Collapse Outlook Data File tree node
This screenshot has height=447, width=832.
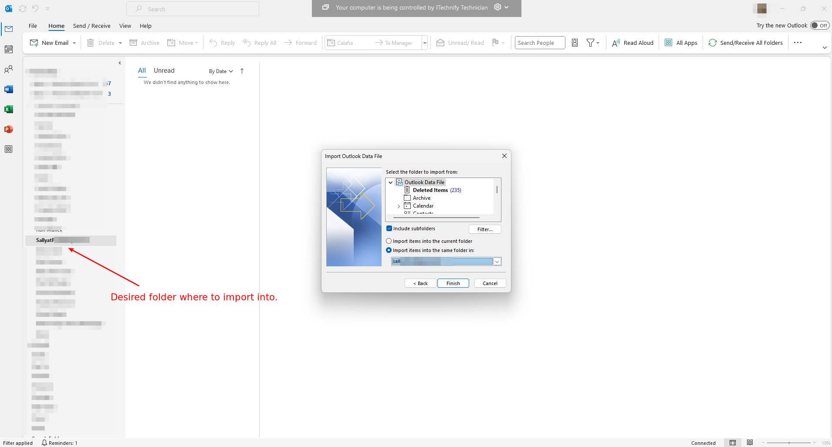tap(391, 182)
